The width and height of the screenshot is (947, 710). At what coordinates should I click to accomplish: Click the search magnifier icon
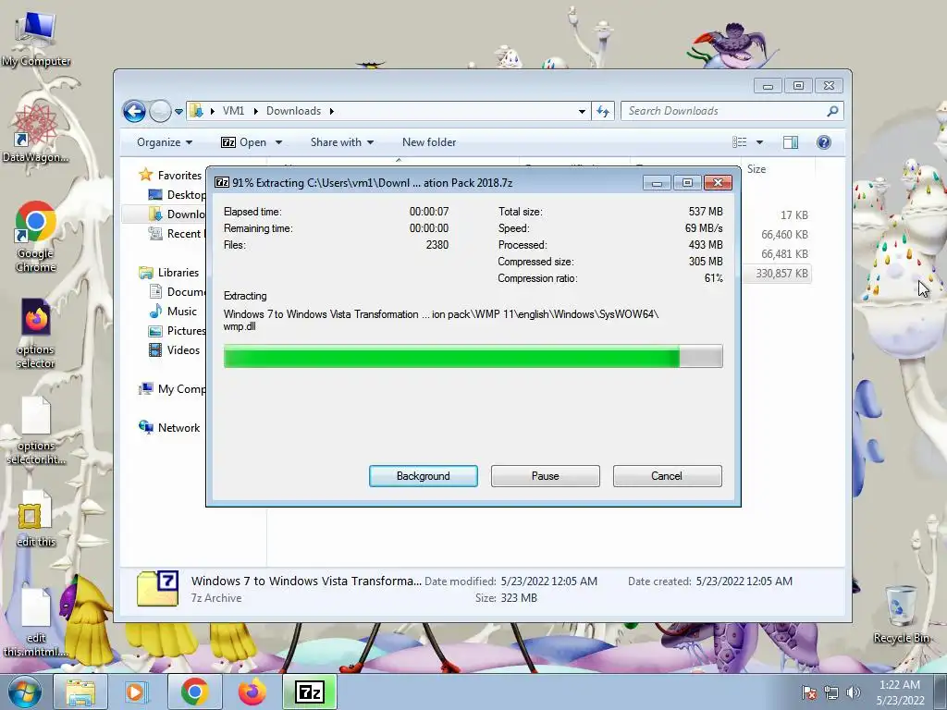click(832, 111)
